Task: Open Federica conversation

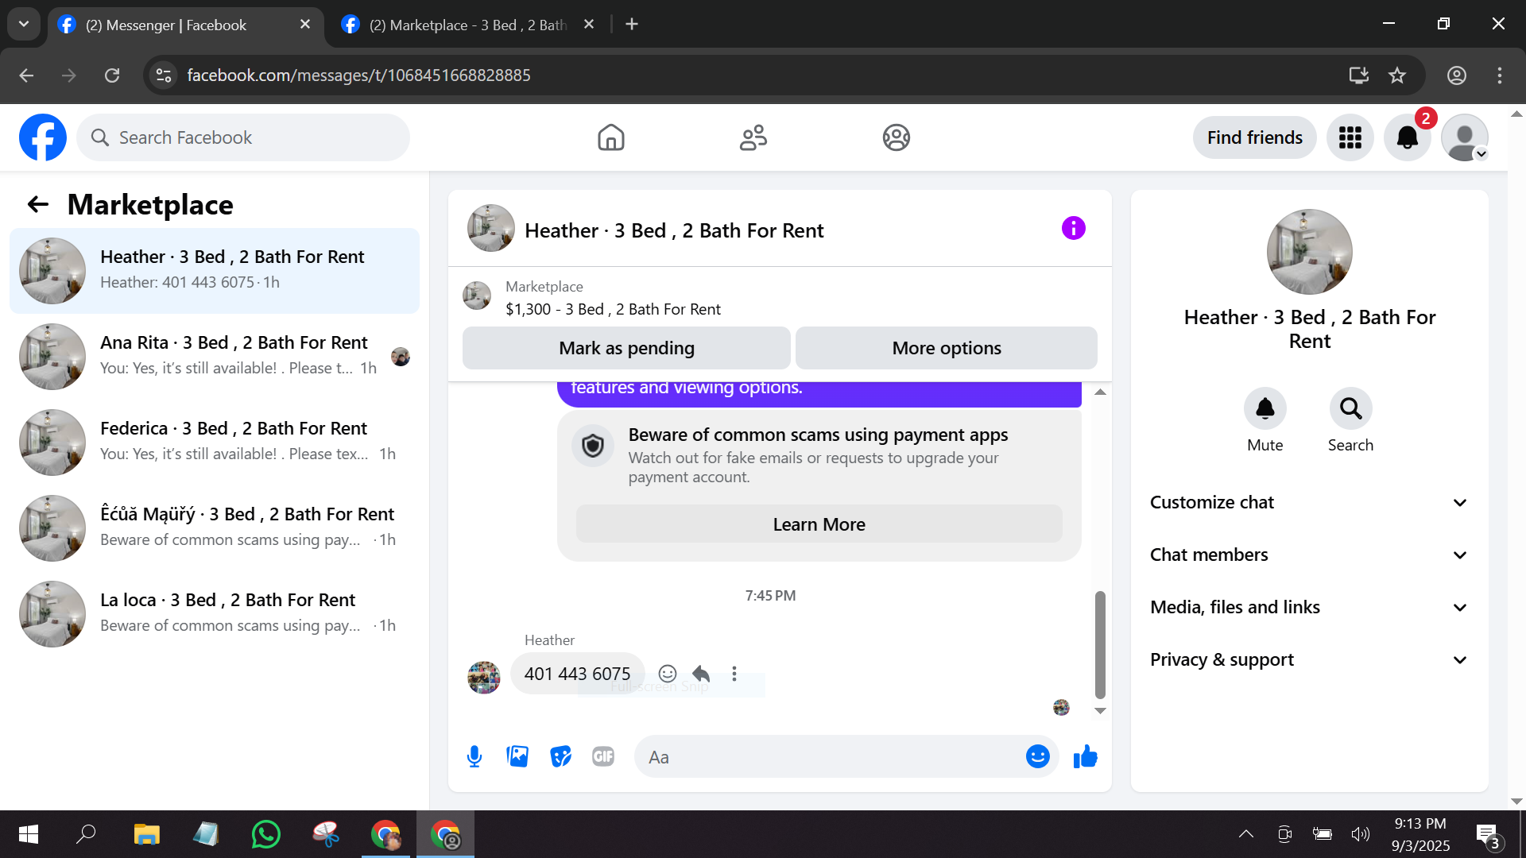Action: 215,443
